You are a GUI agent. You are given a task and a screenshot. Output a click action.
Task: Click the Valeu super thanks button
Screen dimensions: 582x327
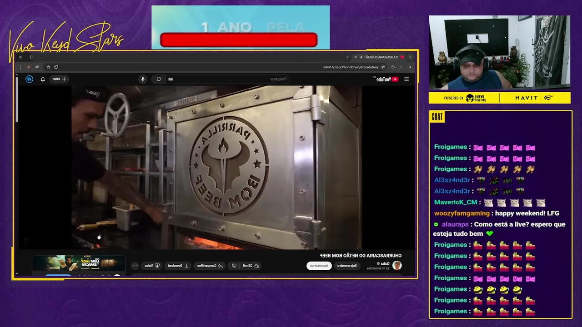point(152,266)
